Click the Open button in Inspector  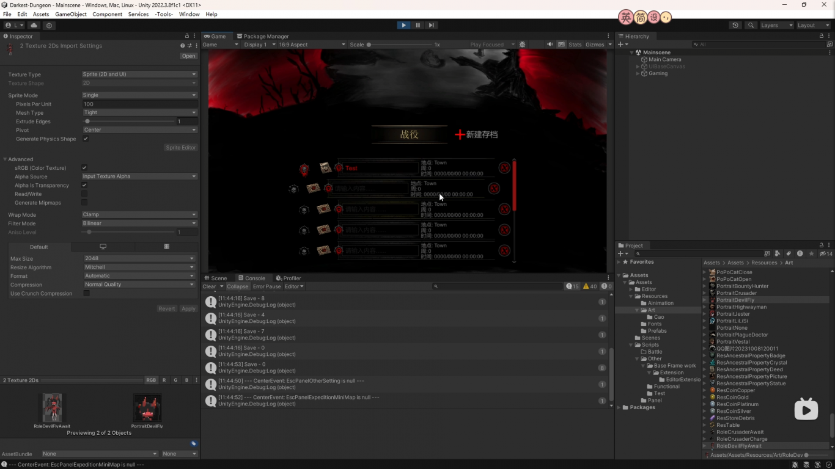[188, 56]
